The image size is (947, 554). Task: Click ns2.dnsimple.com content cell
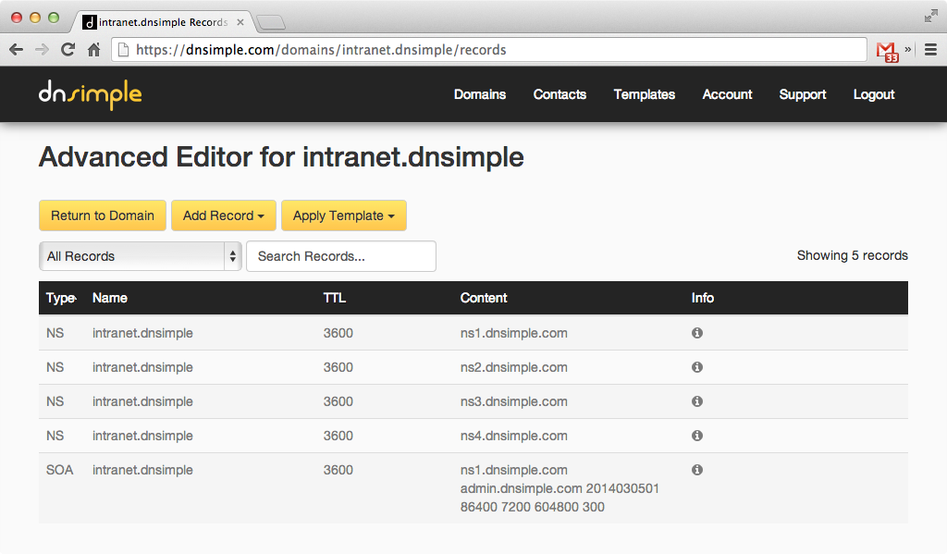[x=514, y=367]
